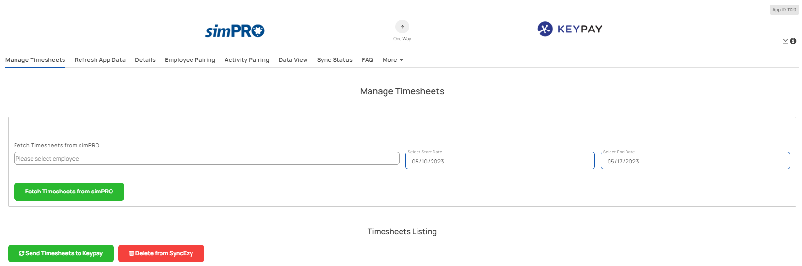
Task: Click the App ID: 1120 badge
Action: [784, 10]
